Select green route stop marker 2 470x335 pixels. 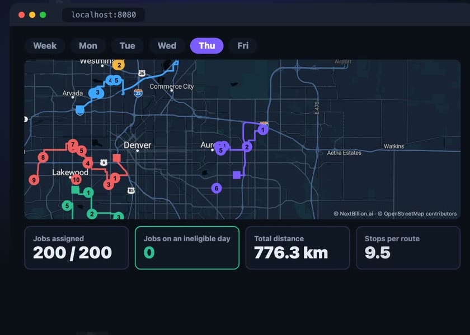coord(92,214)
